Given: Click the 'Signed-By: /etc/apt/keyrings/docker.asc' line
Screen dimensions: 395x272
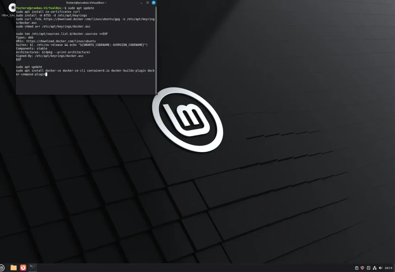Looking at the screenshot, I should (50, 56).
